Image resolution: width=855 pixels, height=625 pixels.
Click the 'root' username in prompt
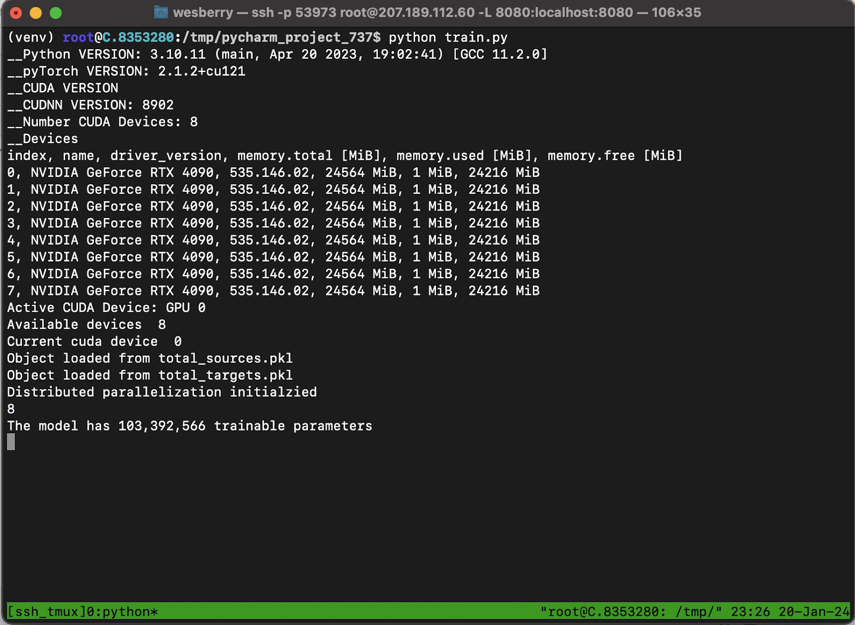(x=79, y=37)
